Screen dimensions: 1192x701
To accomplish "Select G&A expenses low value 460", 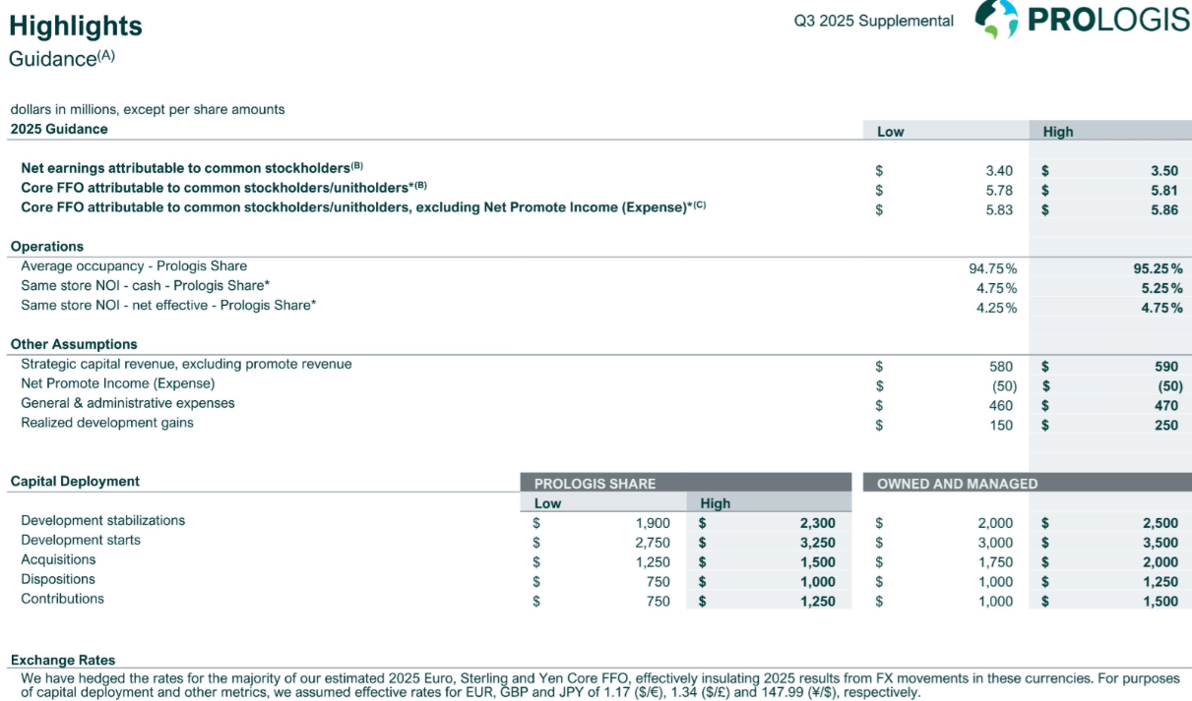I will tap(1001, 406).
